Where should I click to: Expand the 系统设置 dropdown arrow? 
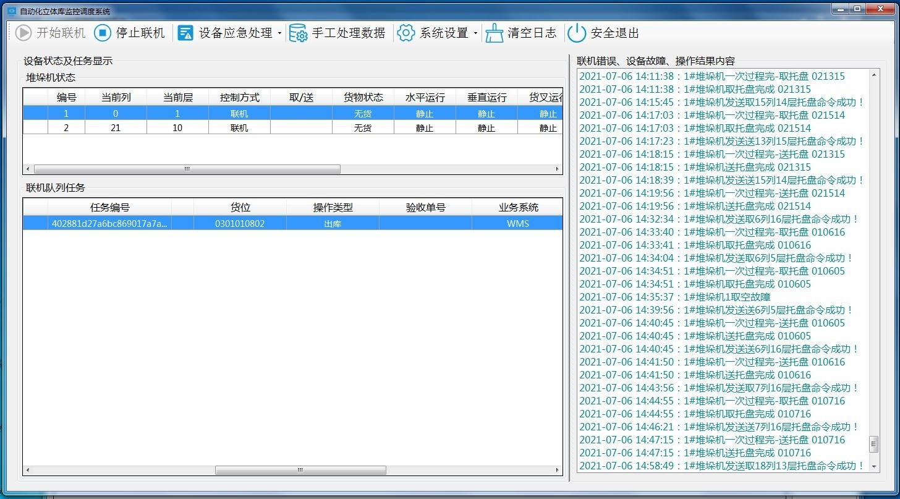[x=475, y=33]
